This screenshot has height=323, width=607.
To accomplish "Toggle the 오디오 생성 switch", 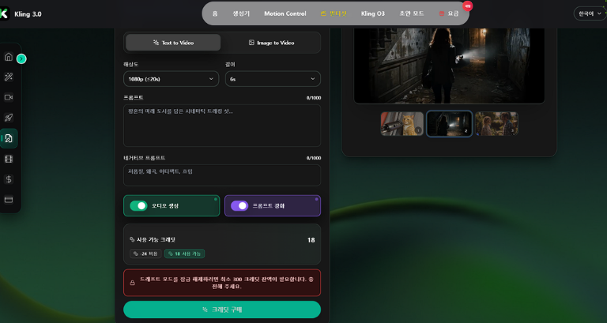I will tap(138, 206).
